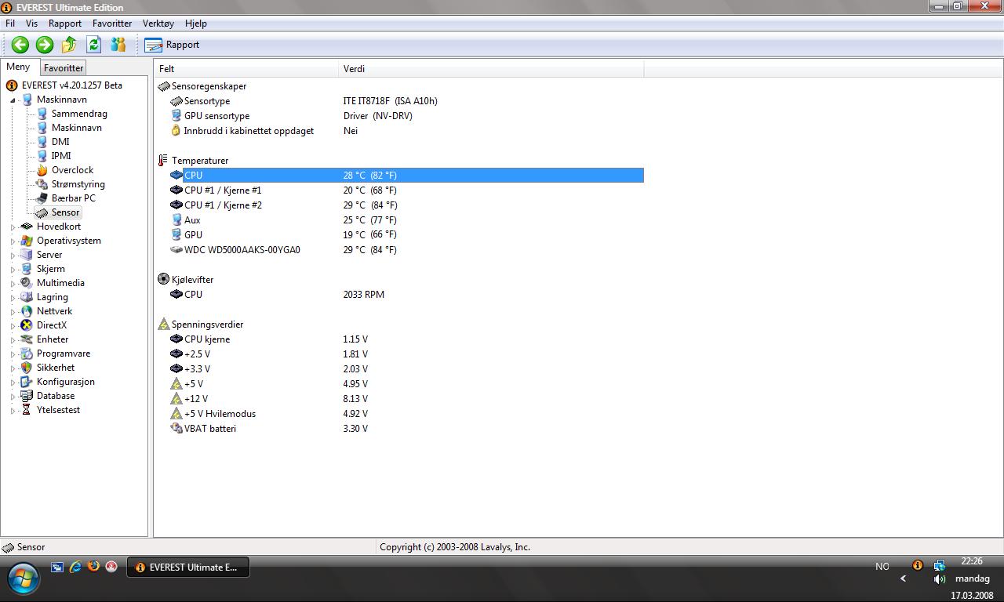The height and width of the screenshot is (602, 1004).
Task: Launch Firefox from quick launch
Action: click(x=93, y=567)
